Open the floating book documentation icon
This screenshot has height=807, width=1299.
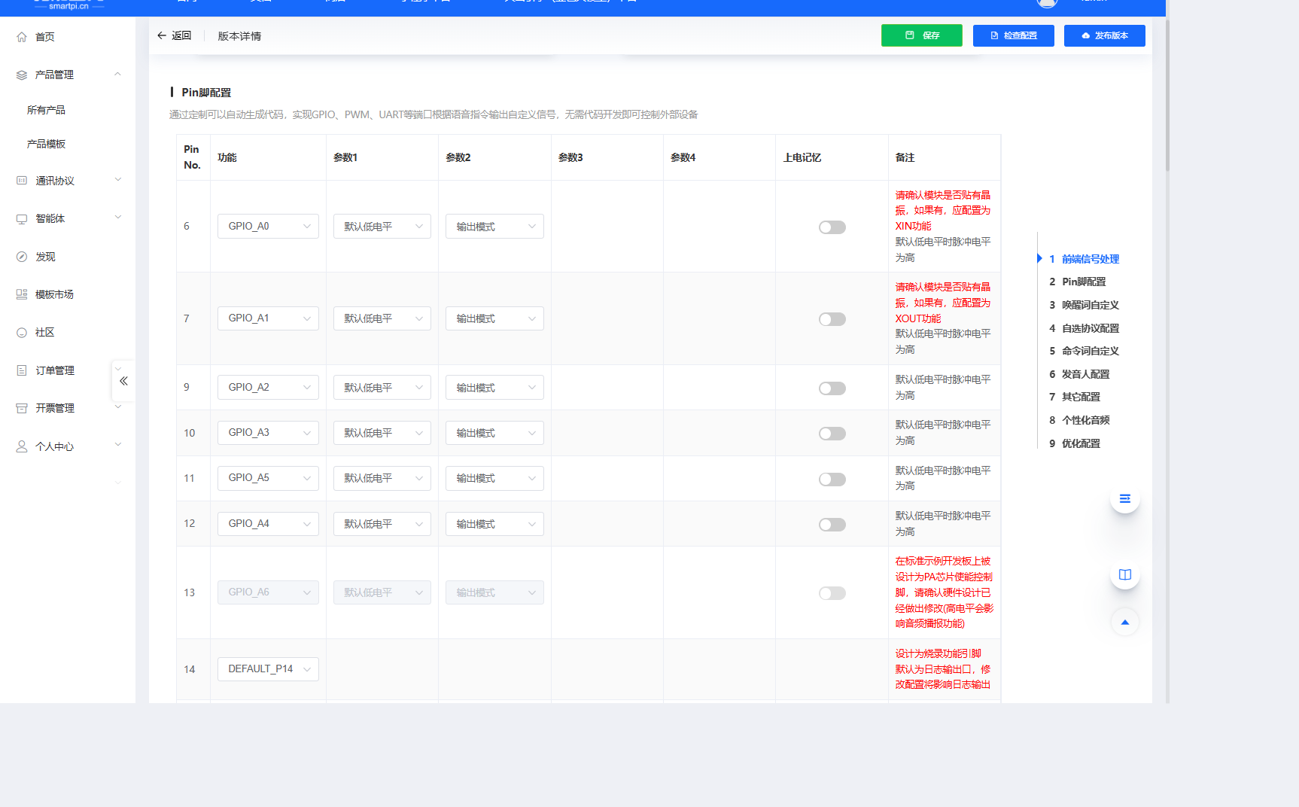click(1124, 574)
